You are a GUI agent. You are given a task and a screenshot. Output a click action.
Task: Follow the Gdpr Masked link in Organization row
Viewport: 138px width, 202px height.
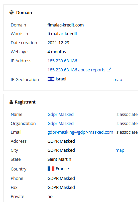click(60, 123)
